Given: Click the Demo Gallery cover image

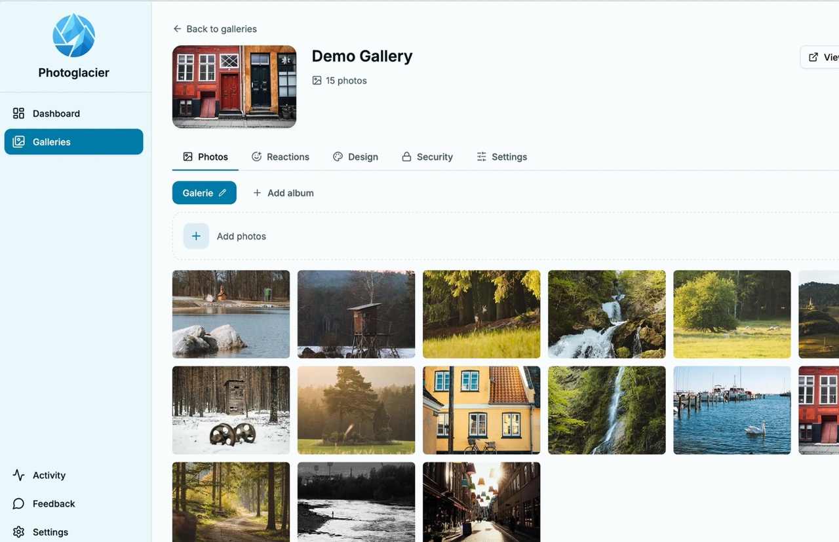Looking at the screenshot, I should click(234, 86).
